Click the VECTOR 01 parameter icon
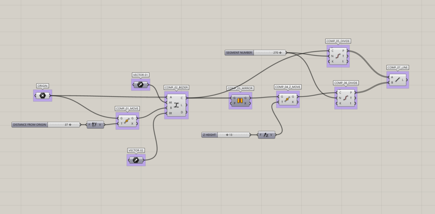 pyautogui.click(x=141, y=85)
